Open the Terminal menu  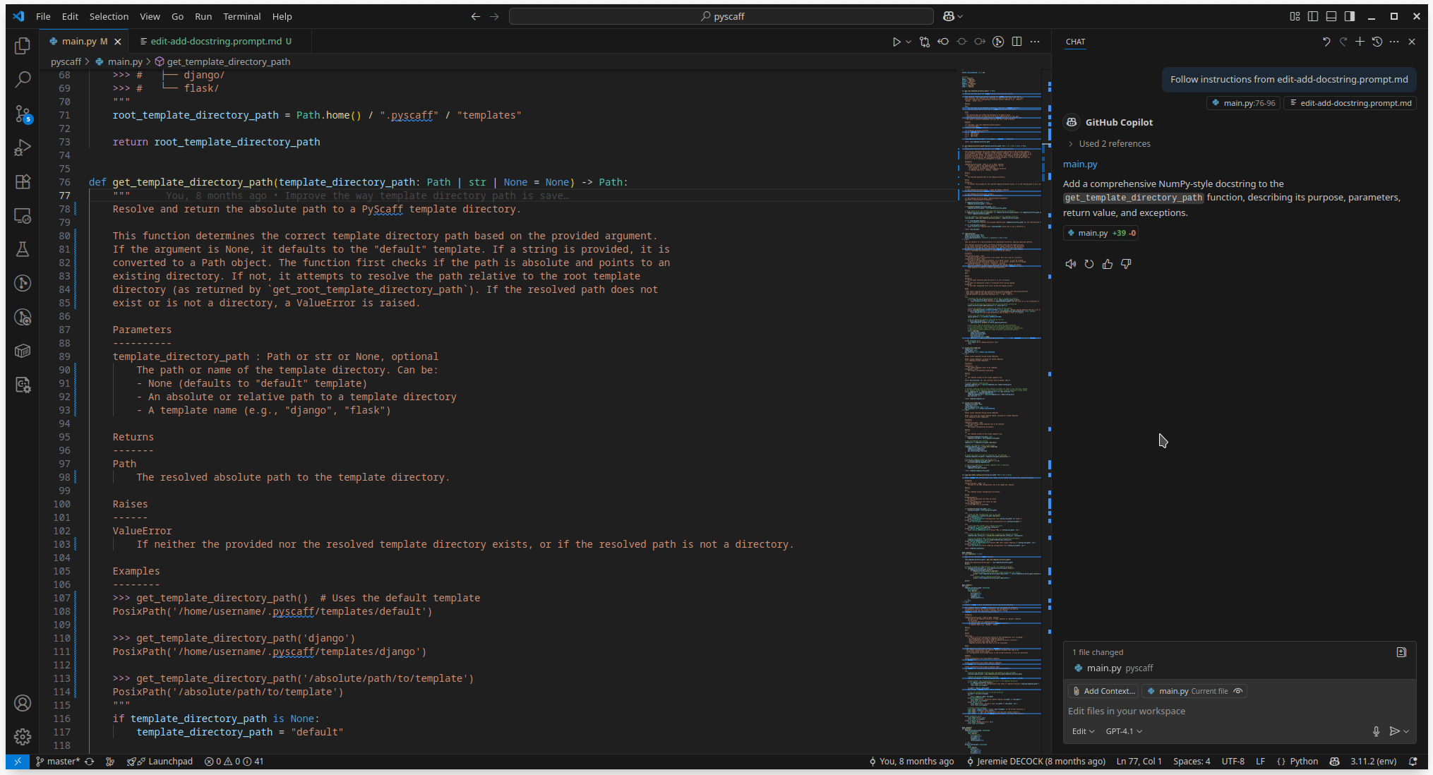tap(241, 16)
